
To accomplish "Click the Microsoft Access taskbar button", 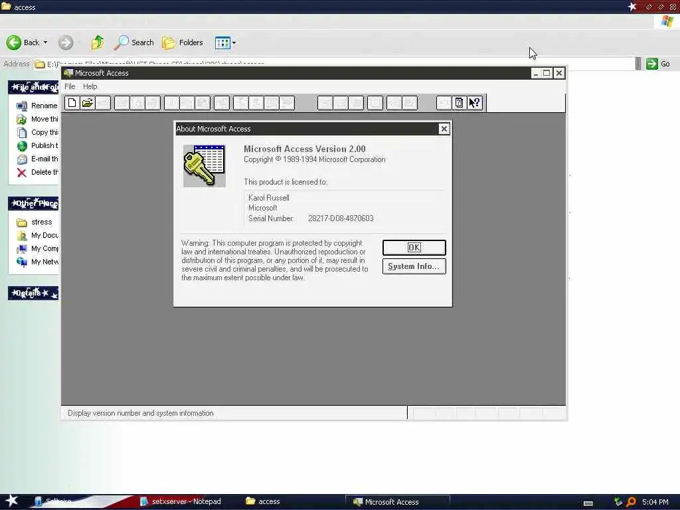I will 397,502.
